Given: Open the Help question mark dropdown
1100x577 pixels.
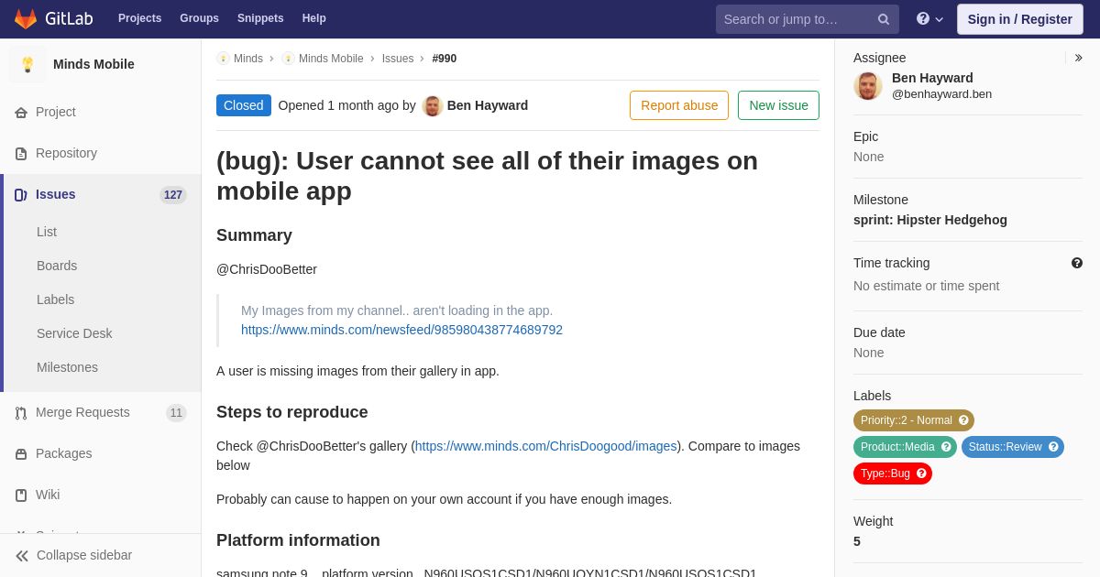Looking at the screenshot, I should point(929,19).
